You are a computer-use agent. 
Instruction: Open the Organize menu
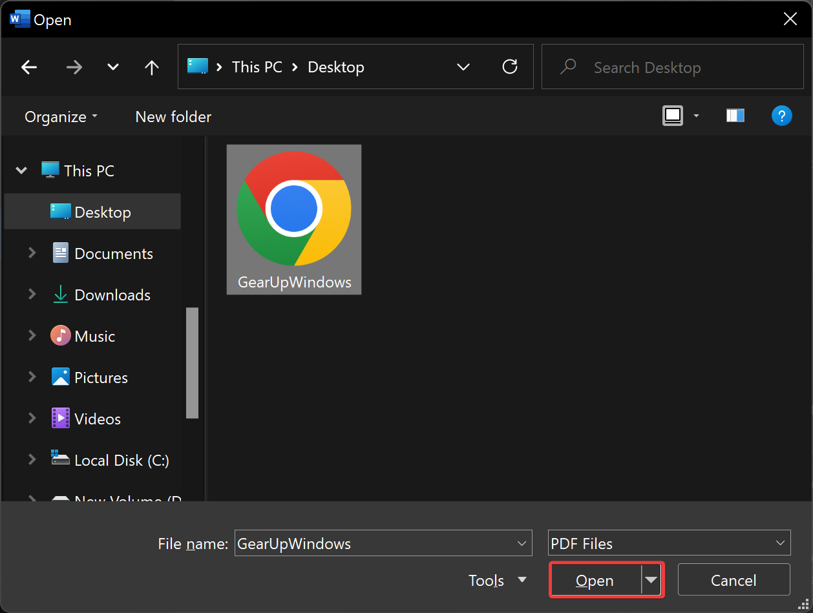(x=61, y=117)
